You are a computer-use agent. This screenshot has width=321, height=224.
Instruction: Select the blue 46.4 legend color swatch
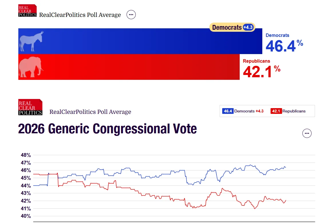pyautogui.click(x=227, y=111)
